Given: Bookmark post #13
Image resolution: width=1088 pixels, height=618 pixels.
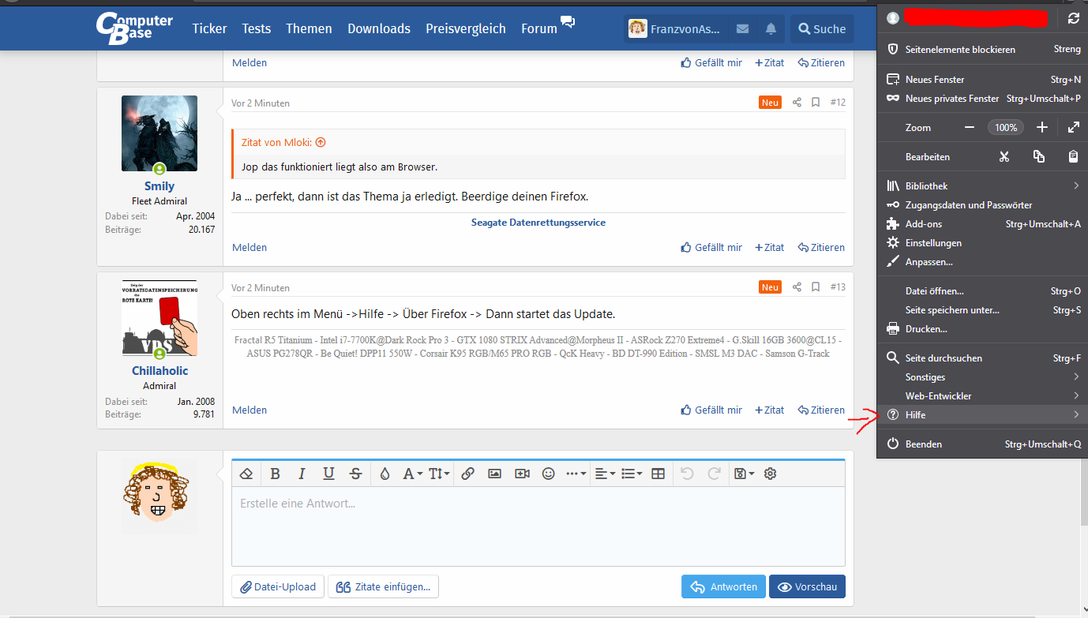Looking at the screenshot, I should click(x=816, y=287).
